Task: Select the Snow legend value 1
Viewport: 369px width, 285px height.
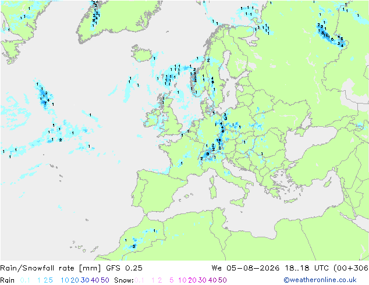Action: point(153,280)
